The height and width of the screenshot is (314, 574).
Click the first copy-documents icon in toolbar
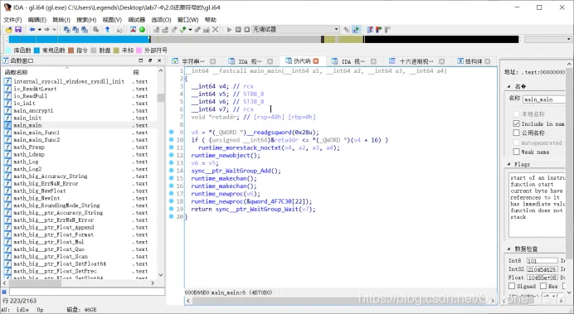[x=67, y=30]
